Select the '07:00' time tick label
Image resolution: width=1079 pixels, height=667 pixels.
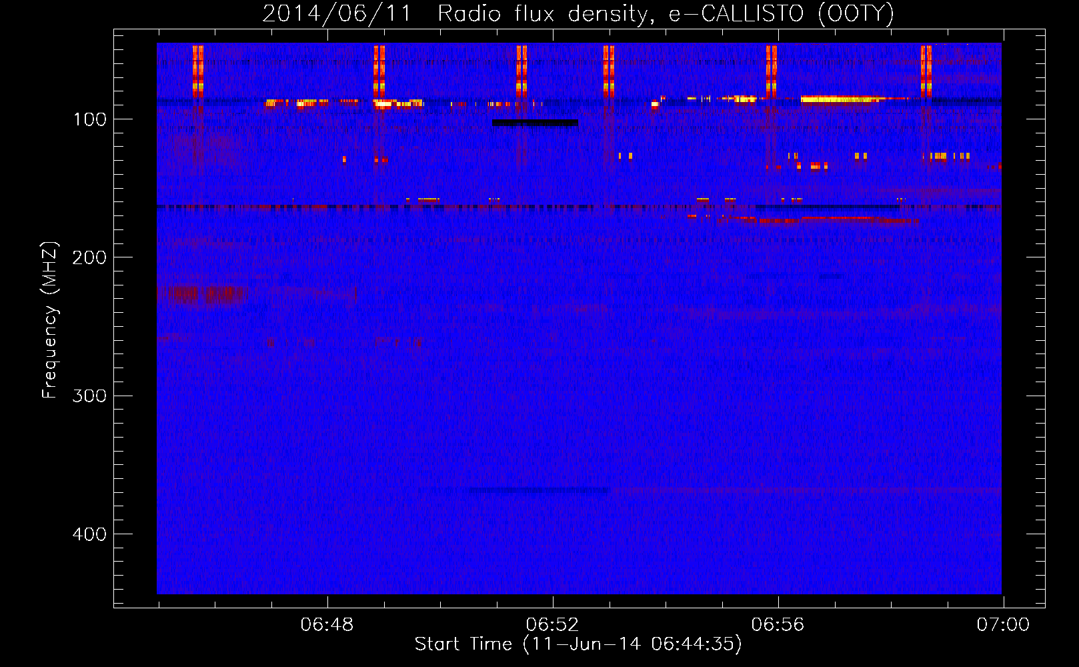(x=1003, y=624)
